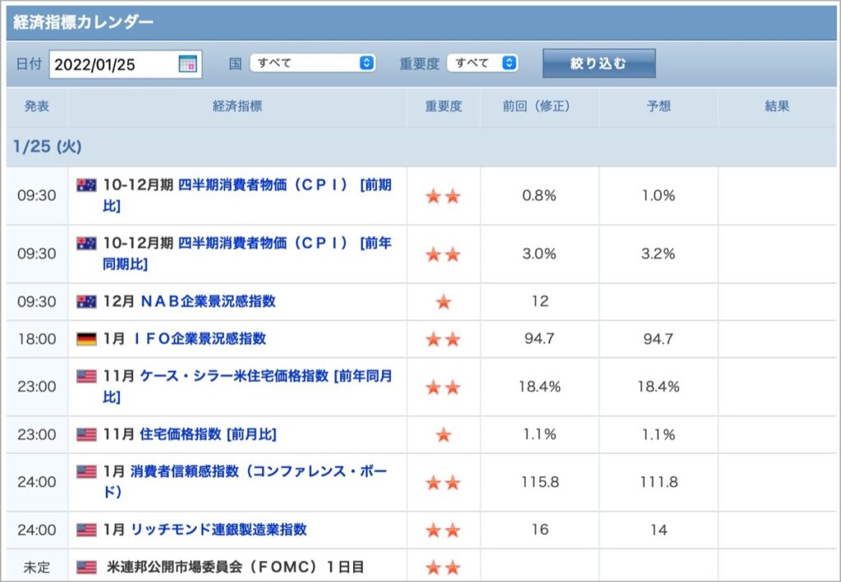
Task: Open the 重要度 importance dropdown
Action: coord(482,62)
